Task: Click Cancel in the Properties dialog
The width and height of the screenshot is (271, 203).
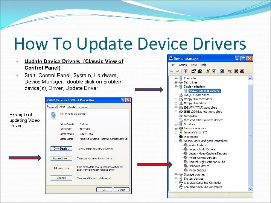Action: click(x=122, y=189)
